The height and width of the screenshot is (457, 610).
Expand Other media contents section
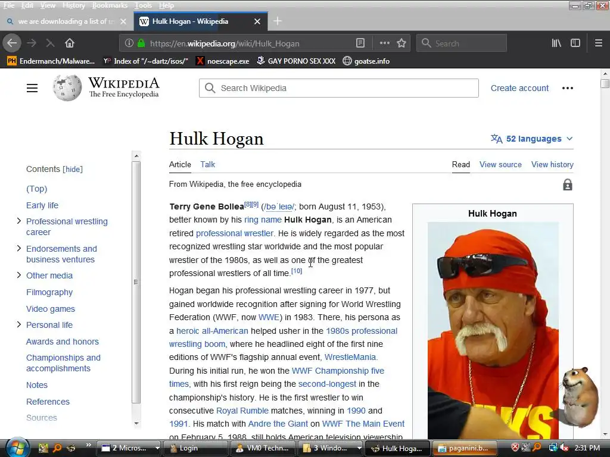pyautogui.click(x=18, y=275)
